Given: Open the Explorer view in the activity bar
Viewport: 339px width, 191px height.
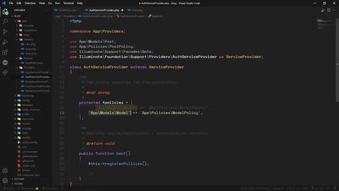Looking at the screenshot, I should tap(5, 12).
